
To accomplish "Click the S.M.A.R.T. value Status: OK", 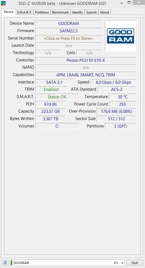I will tap(57, 97).
